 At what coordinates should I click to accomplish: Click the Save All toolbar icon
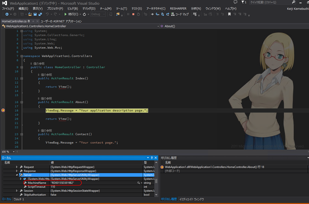click(x=40, y=14)
